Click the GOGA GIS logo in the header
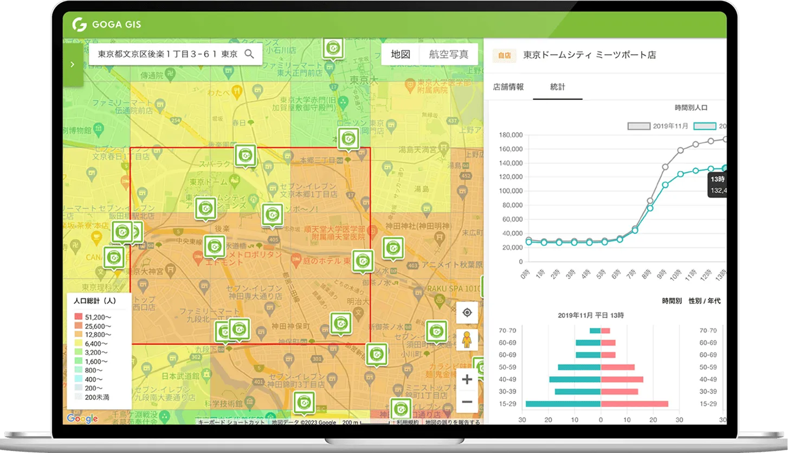This screenshot has height=453, width=788. (107, 24)
